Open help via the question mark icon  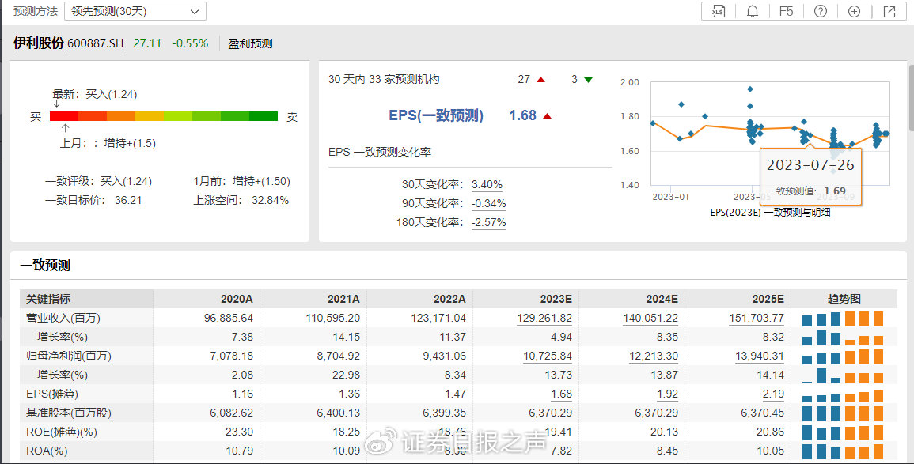click(x=820, y=11)
